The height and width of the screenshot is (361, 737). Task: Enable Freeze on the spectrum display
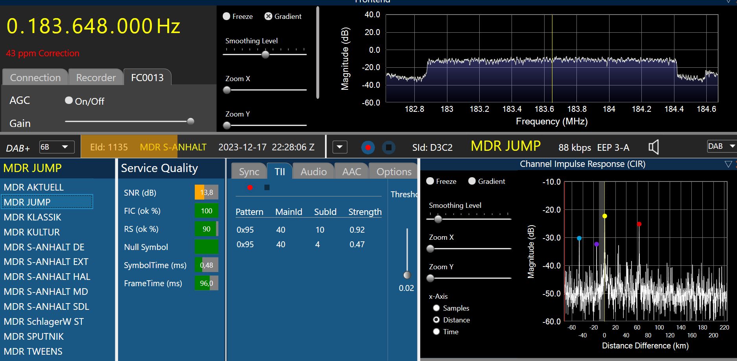tap(227, 17)
